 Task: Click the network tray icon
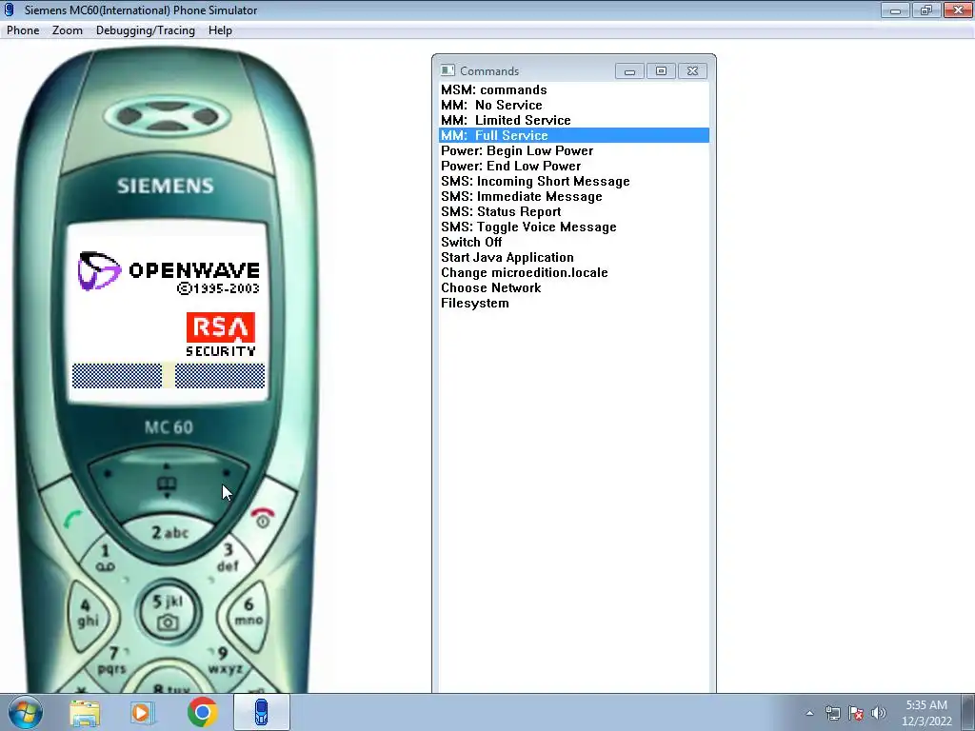(832, 713)
